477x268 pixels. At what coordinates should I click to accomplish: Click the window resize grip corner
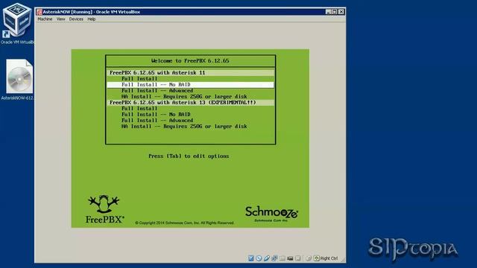(x=343, y=259)
